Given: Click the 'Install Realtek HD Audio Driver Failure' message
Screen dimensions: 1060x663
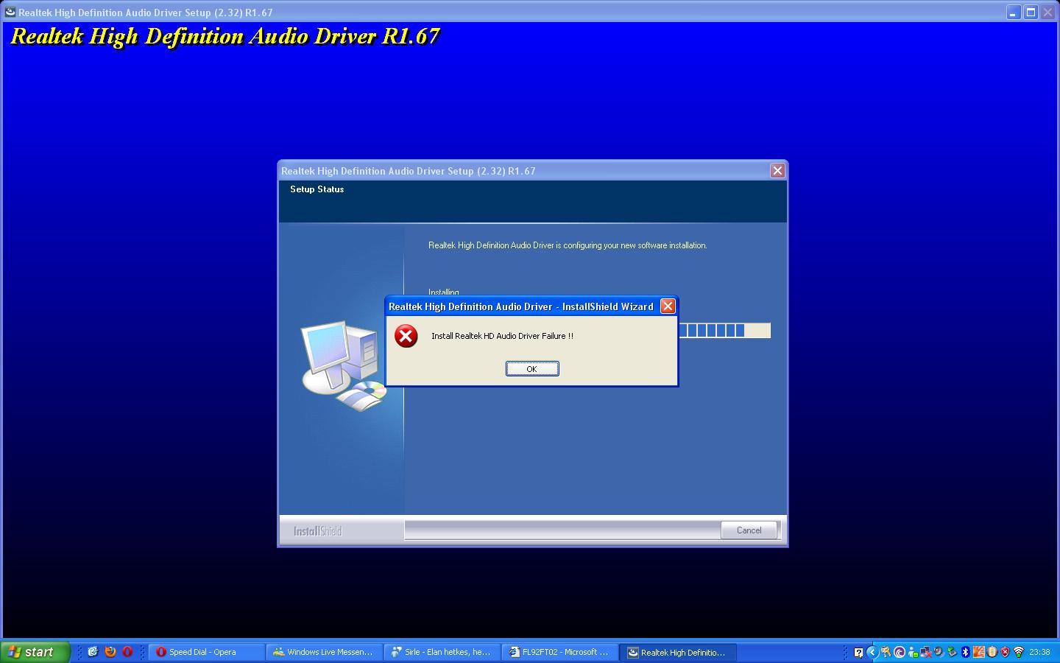Looking at the screenshot, I should click(x=502, y=336).
